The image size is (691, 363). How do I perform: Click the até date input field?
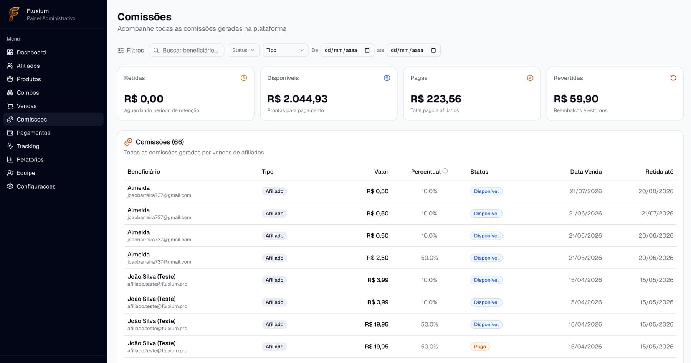(x=413, y=50)
